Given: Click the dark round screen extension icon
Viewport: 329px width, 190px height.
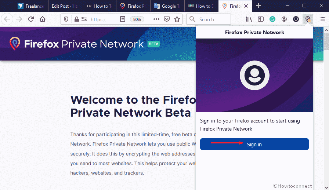Looking at the screenshot, I should [x=296, y=19].
